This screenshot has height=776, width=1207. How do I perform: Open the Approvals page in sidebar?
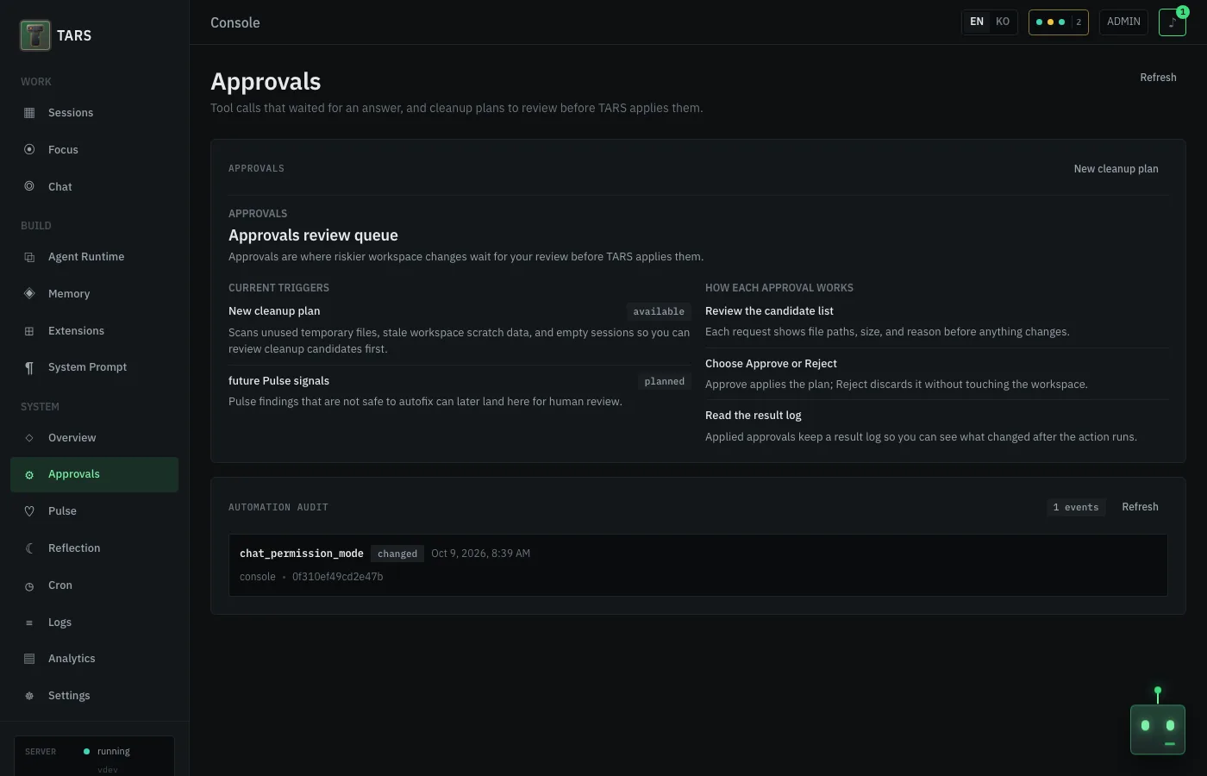(x=94, y=474)
